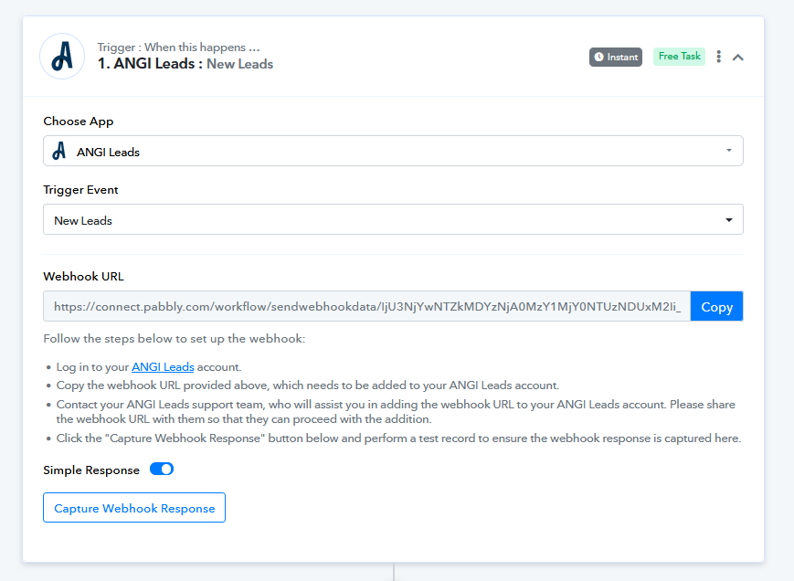
Task: Click 'Follow the steps below' instruction text
Action: (x=175, y=339)
